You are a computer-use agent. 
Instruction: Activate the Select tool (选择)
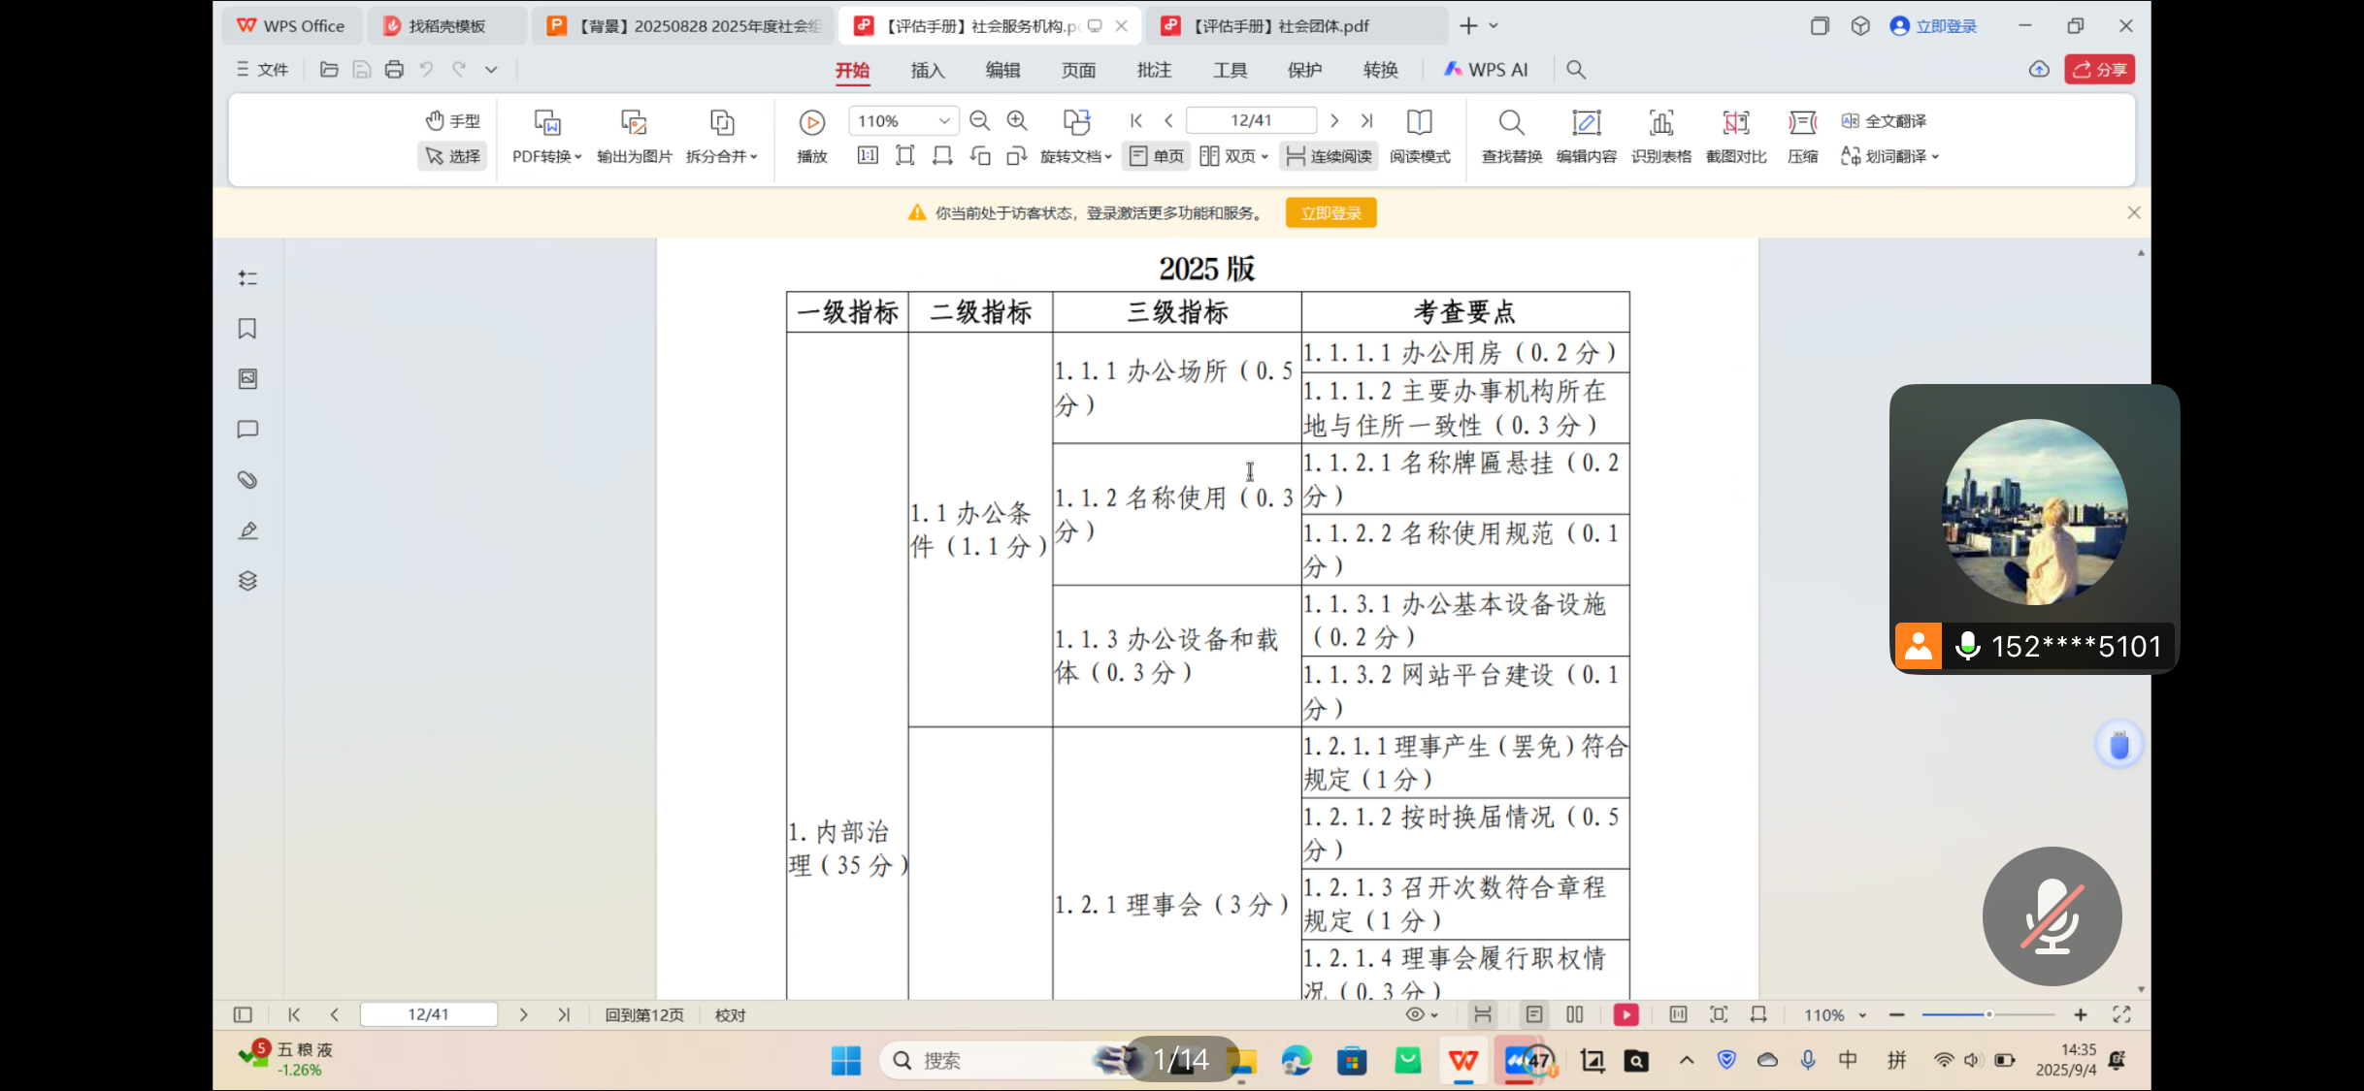pyautogui.click(x=452, y=156)
